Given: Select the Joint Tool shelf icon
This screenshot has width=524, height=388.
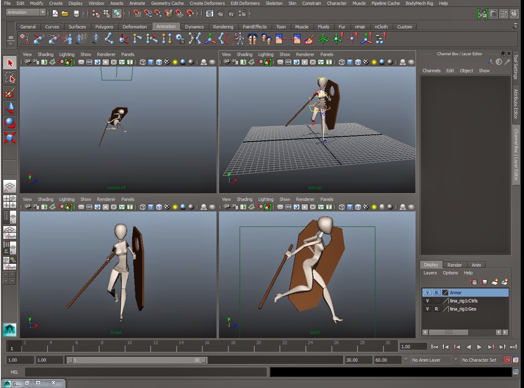Looking at the screenshot, I should pos(109,39).
